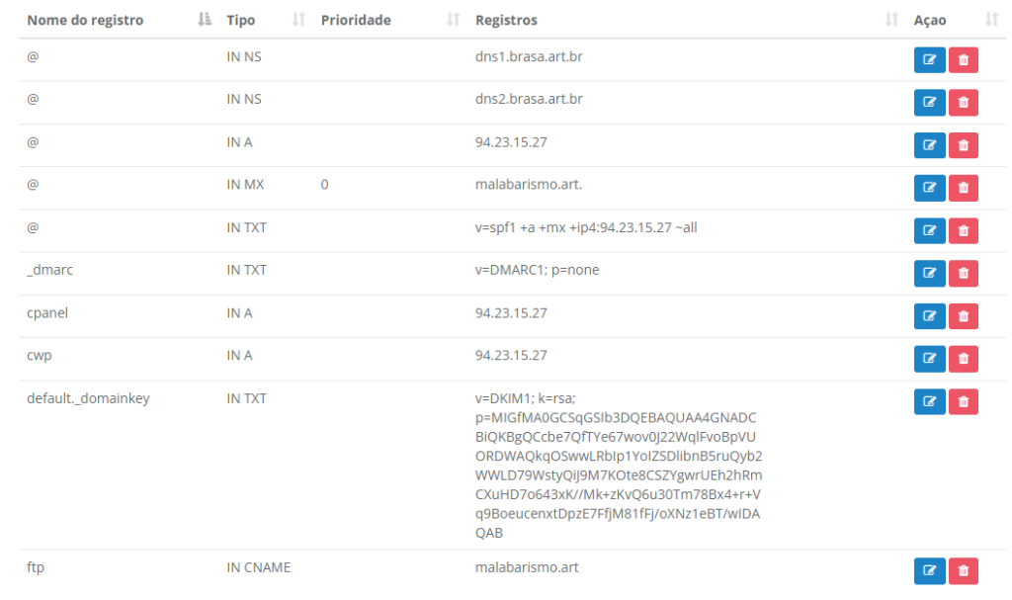The height and width of the screenshot is (600, 1012).
Task: Edit the @ IN A record
Action: click(x=929, y=145)
